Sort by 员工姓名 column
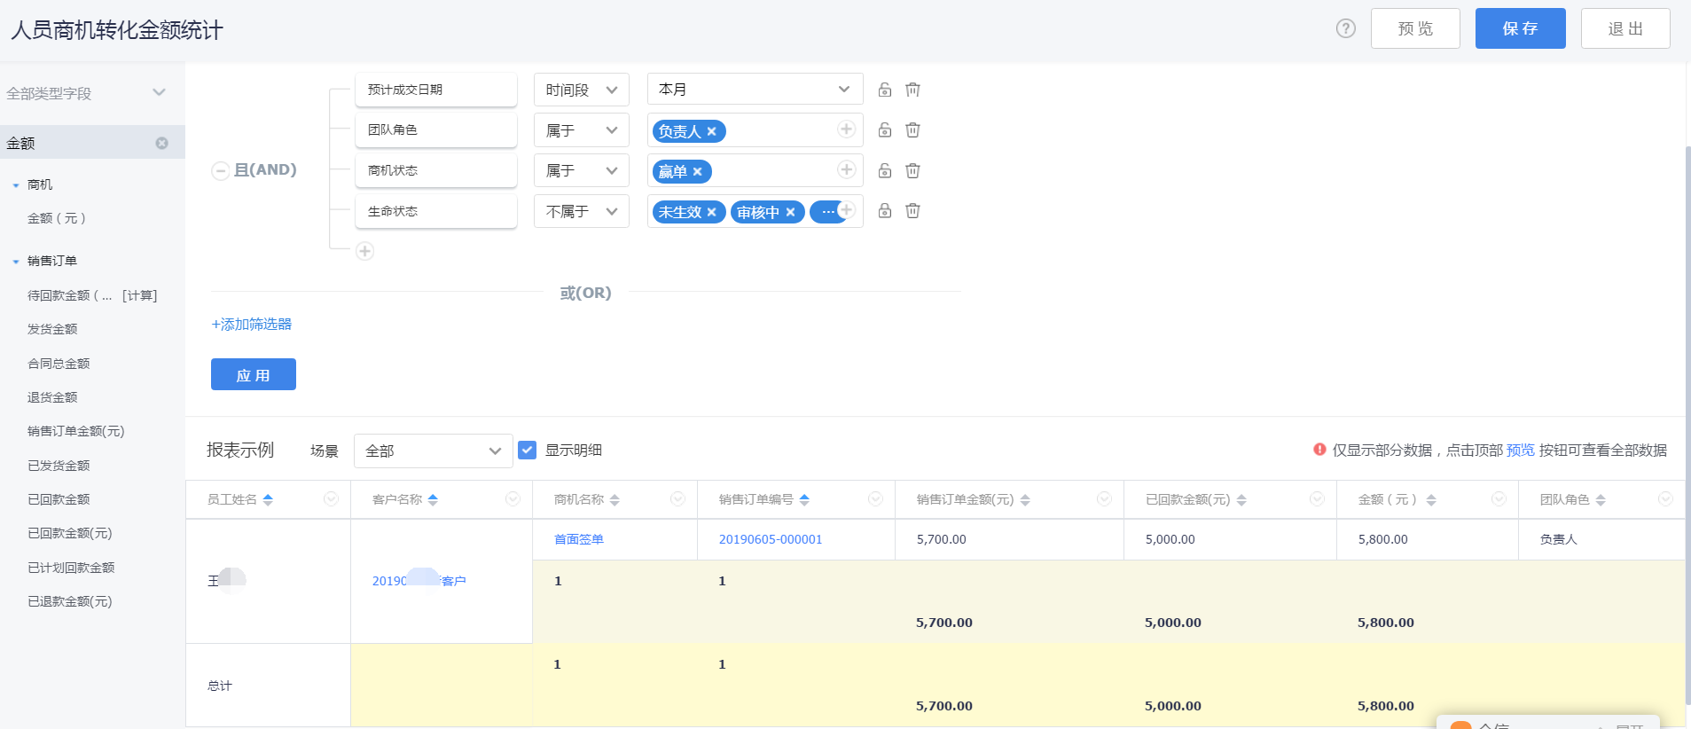Image resolution: width=1691 pixels, height=729 pixels. pos(268,500)
